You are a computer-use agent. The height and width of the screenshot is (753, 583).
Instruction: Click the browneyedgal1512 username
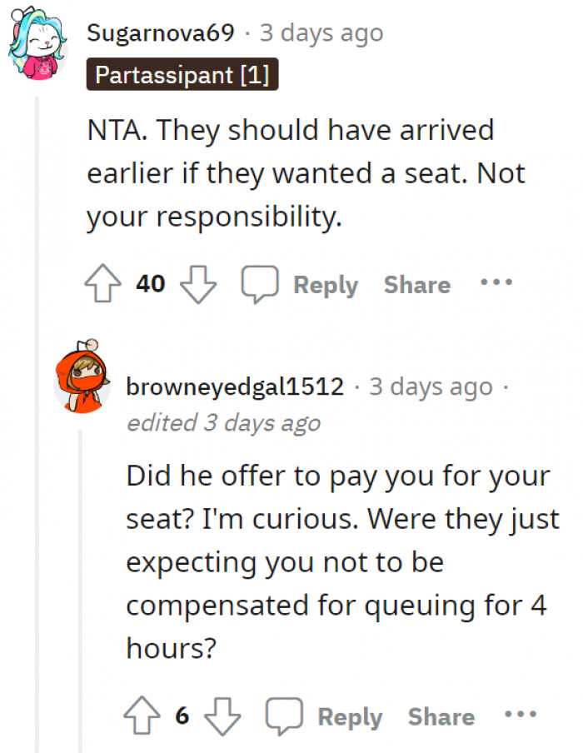tap(235, 386)
